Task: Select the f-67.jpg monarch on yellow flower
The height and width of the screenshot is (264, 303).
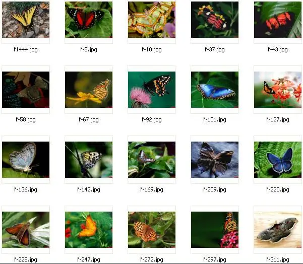Action: pyautogui.click(x=89, y=90)
